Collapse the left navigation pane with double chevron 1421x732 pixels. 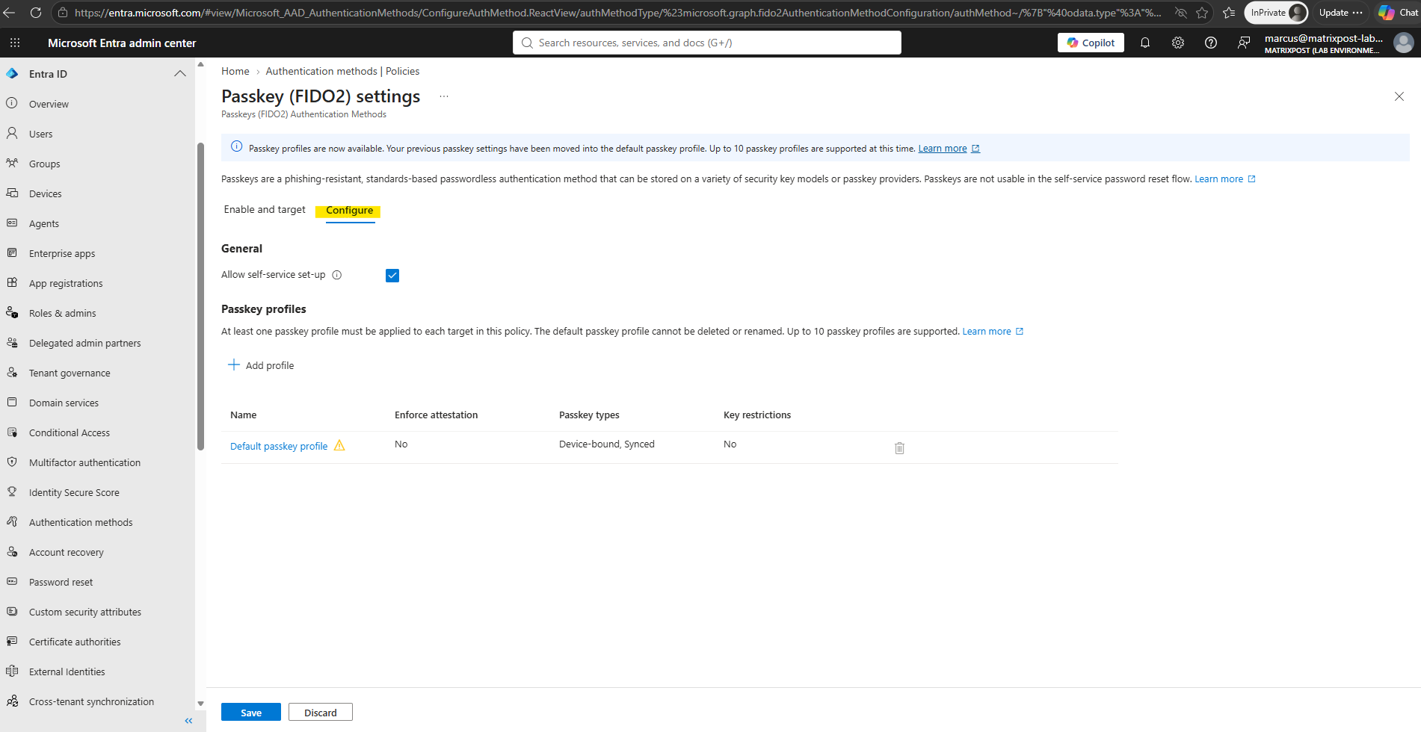point(188,721)
